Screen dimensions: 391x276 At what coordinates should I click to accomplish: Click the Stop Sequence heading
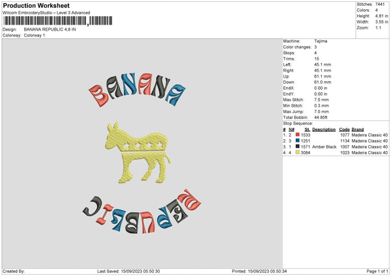[x=298, y=124]
